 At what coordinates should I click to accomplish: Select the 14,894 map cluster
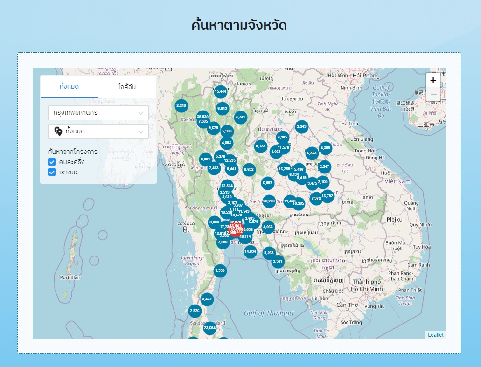tap(251, 251)
